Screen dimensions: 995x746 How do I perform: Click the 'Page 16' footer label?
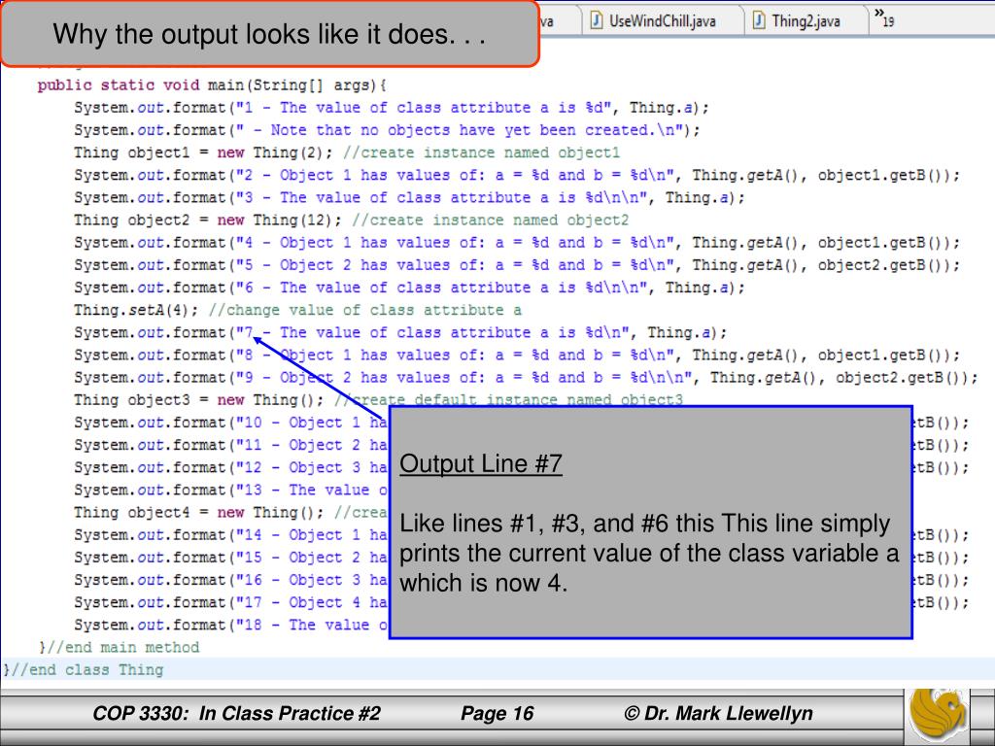(497, 714)
